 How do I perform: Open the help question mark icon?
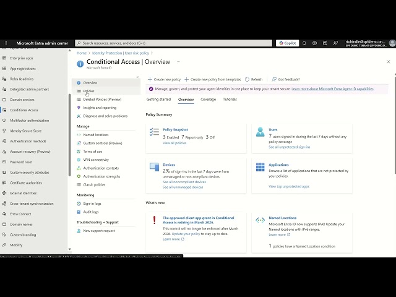pyautogui.click(x=325, y=43)
